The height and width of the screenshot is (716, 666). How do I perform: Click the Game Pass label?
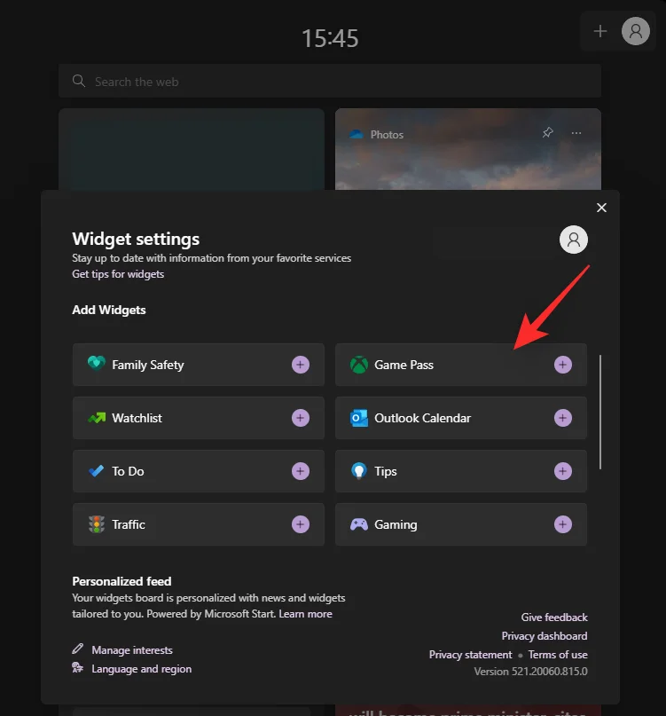(x=404, y=365)
